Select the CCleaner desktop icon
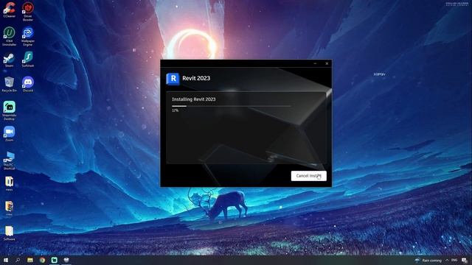This screenshot has width=472, height=265. (x=10, y=10)
